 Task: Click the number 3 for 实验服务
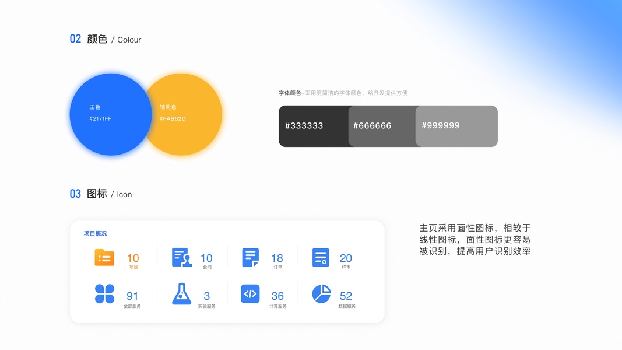pyautogui.click(x=207, y=296)
